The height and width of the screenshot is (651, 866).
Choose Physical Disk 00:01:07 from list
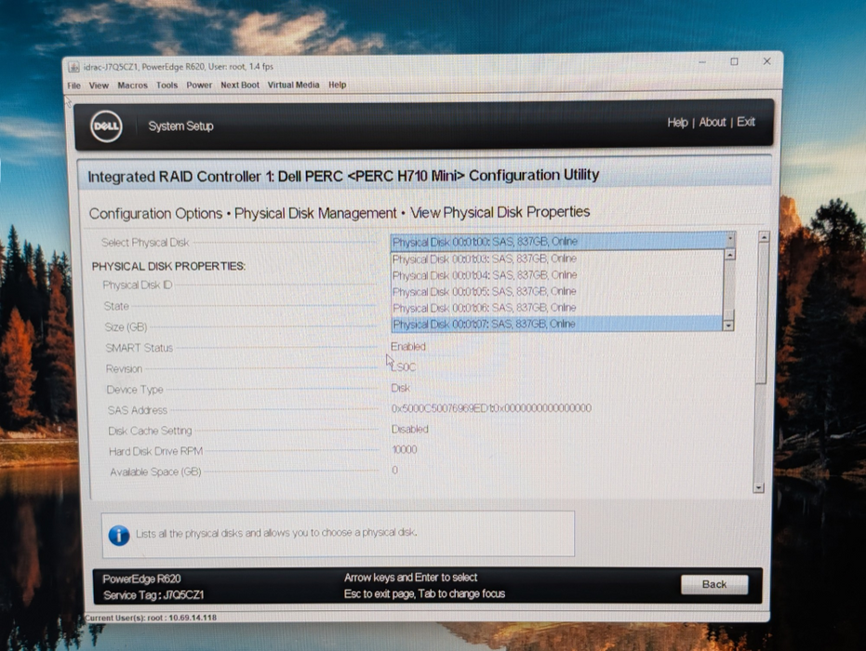click(556, 324)
